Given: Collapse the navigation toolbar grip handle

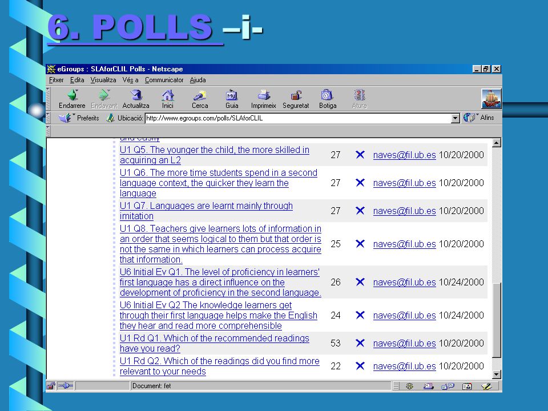Looking at the screenshot, I should pos(48,99).
